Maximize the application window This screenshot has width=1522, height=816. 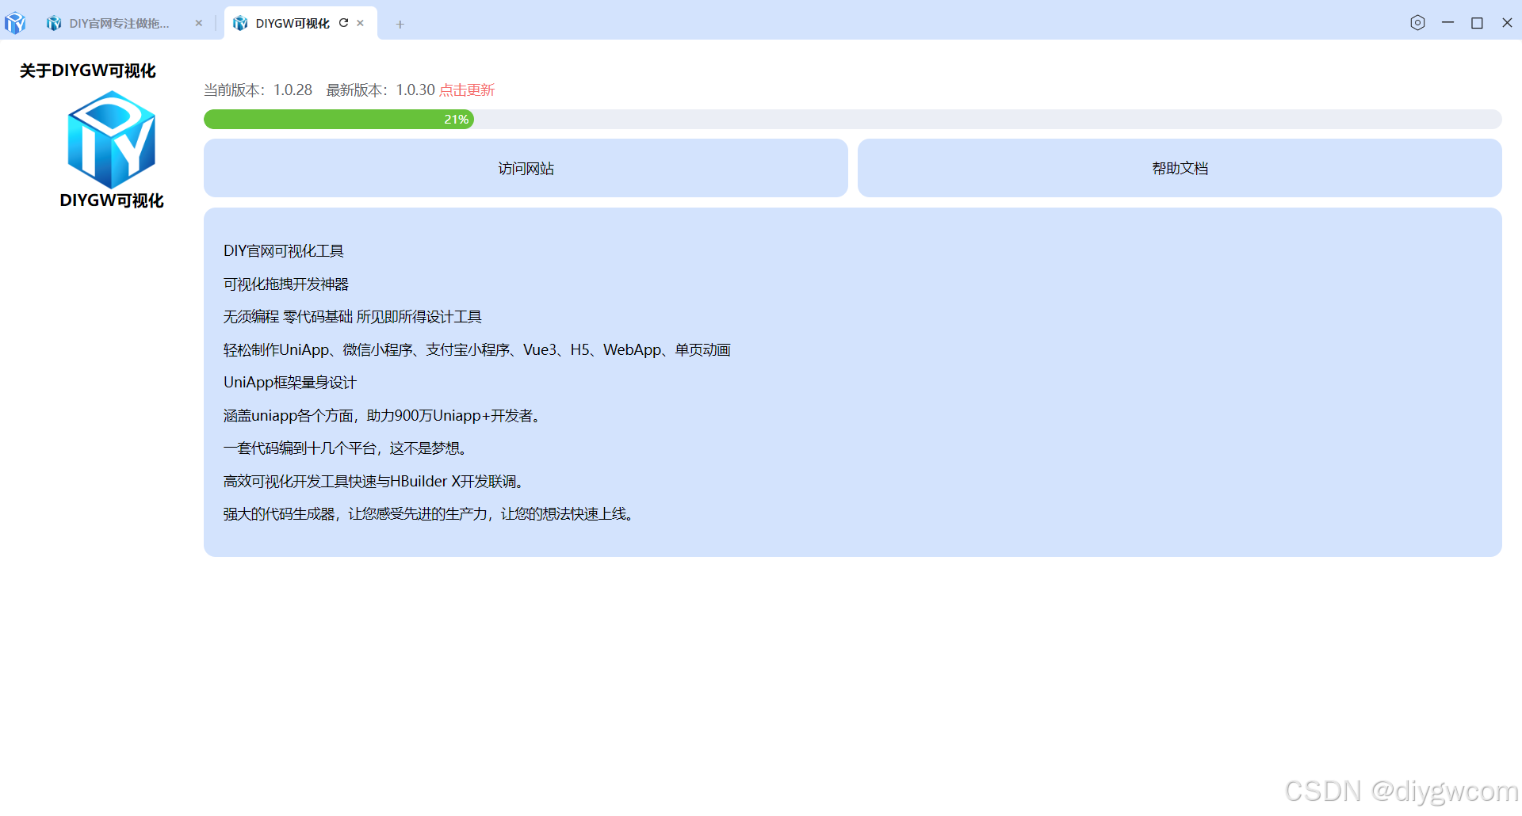1478,23
